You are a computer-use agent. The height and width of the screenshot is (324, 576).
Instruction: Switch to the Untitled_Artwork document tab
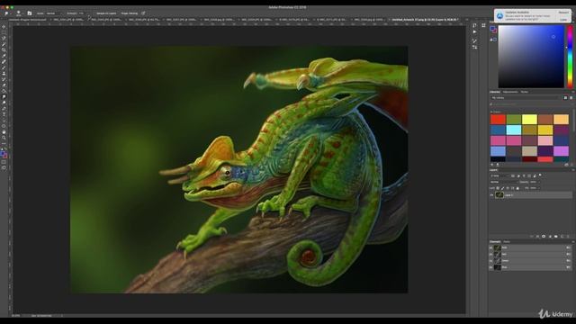click(425, 20)
